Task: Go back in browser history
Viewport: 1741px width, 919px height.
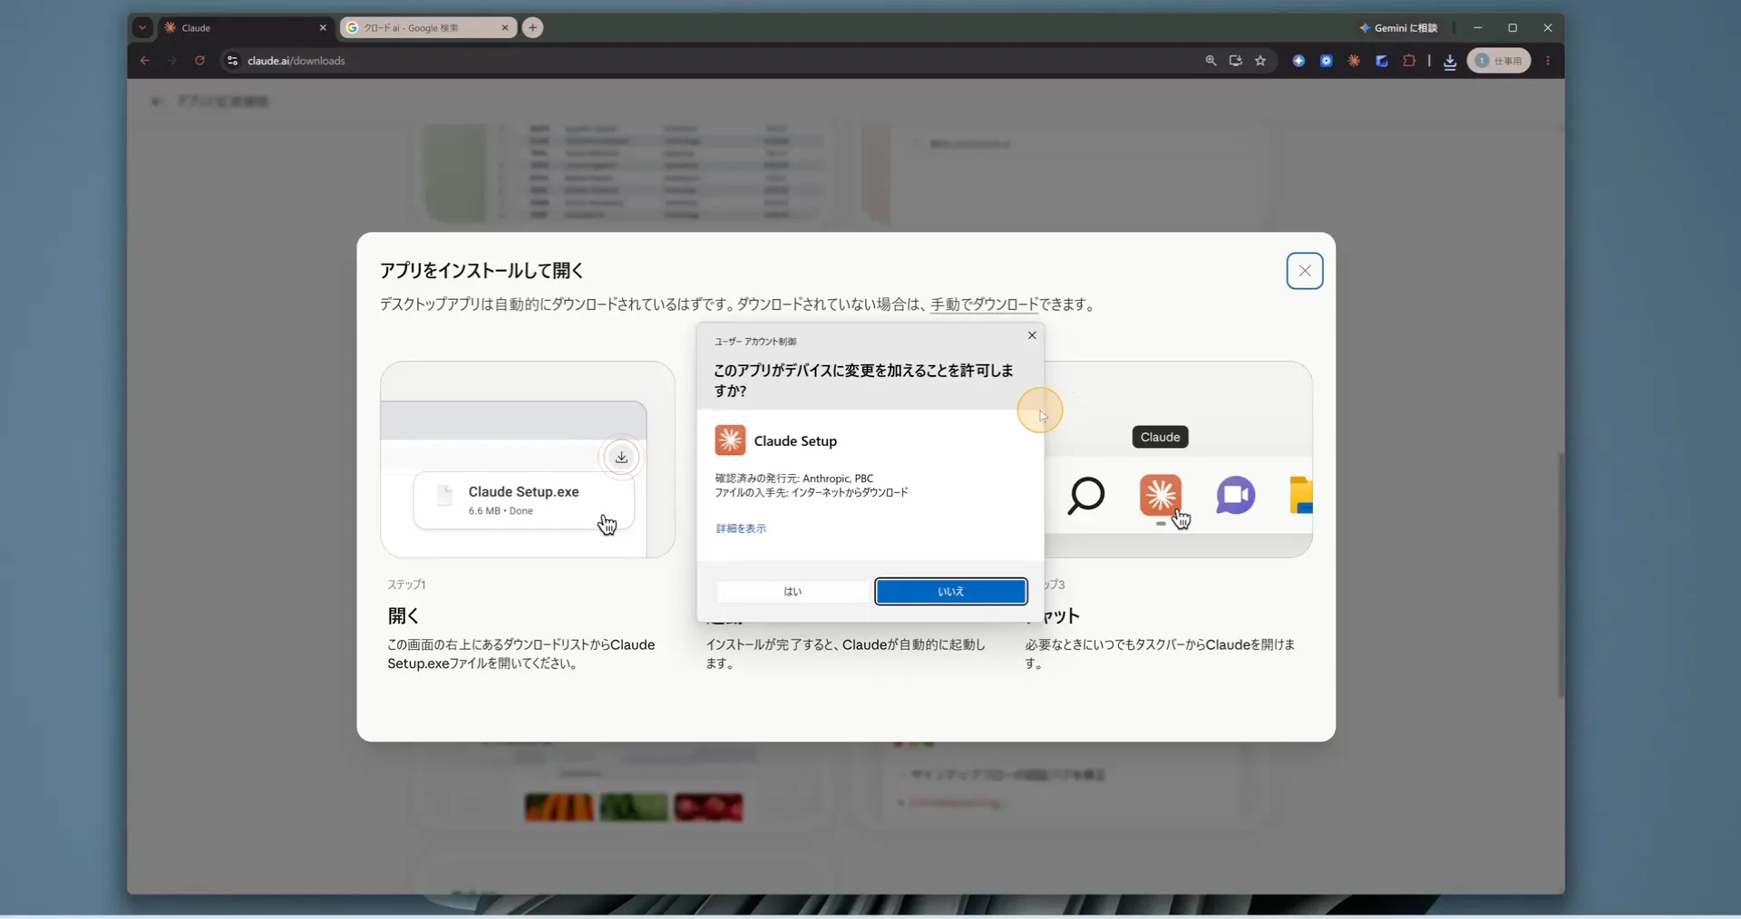Action: click(x=145, y=61)
